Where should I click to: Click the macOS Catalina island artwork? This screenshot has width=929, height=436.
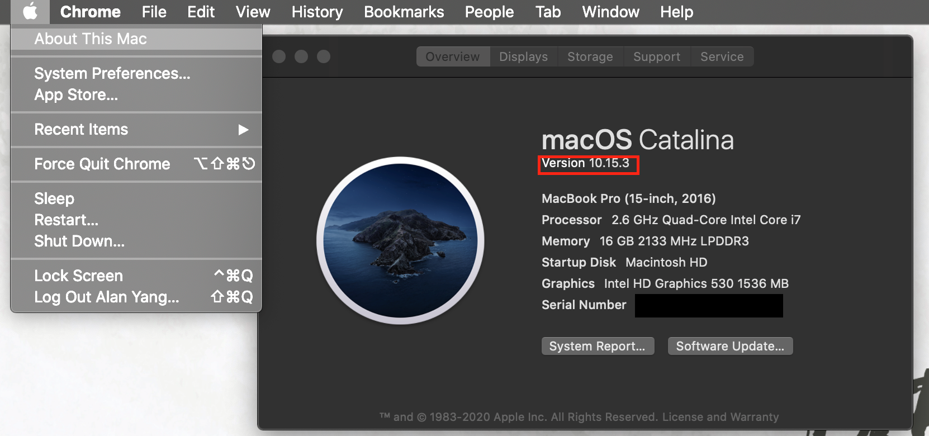pos(400,240)
